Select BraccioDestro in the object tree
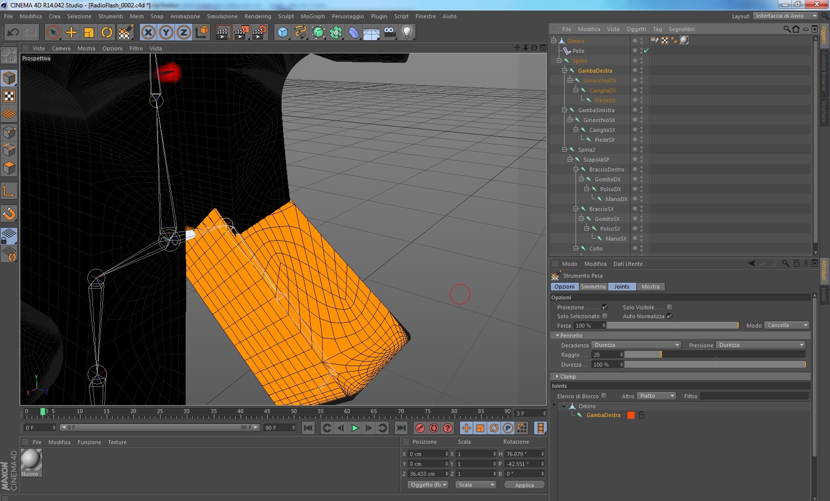 click(x=606, y=169)
